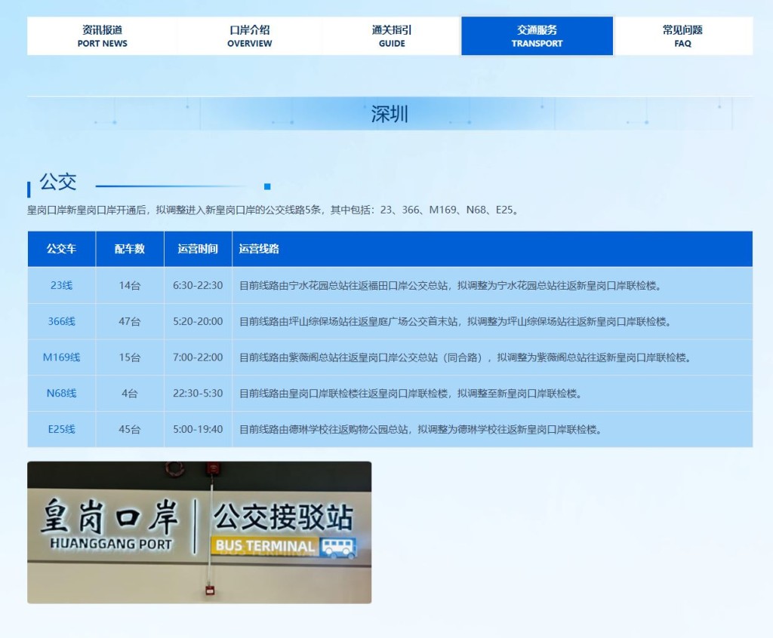This screenshot has height=638, width=773.
Task: Click the 德琳学校 route description text
Action: (421, 429)
